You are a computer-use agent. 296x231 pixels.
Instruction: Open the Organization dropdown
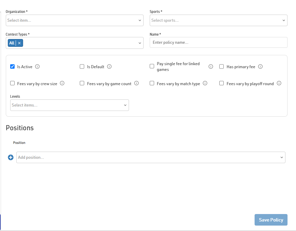(74, 20)
